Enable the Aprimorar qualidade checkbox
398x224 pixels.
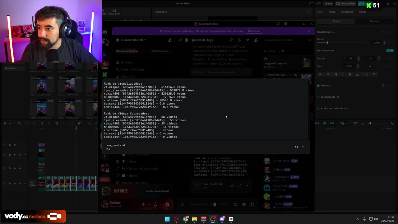click(x=318, y=109)
